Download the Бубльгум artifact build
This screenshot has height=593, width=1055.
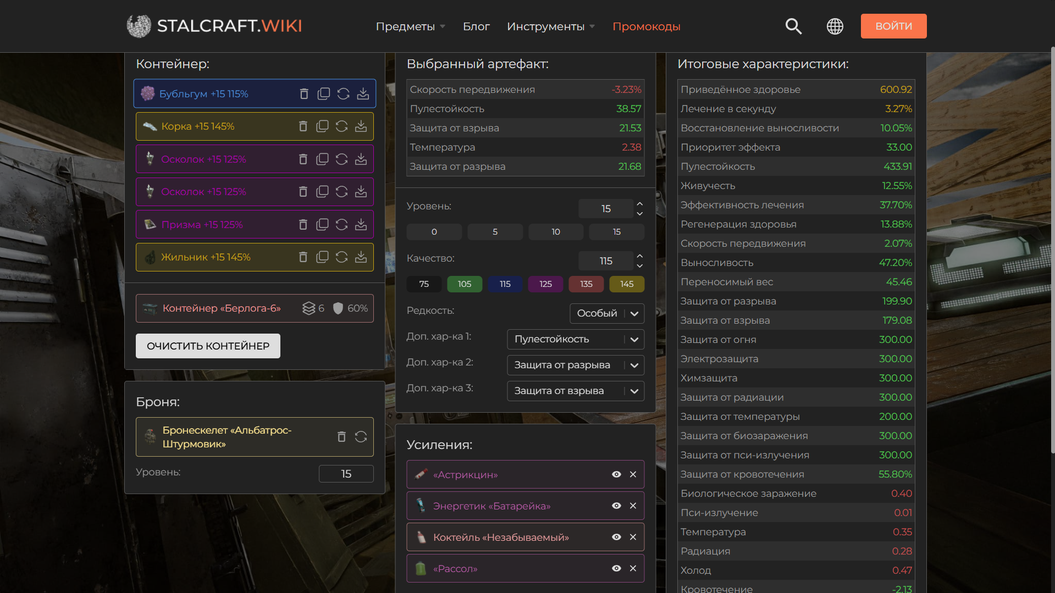pyautogui.click(x=363, y=94)
